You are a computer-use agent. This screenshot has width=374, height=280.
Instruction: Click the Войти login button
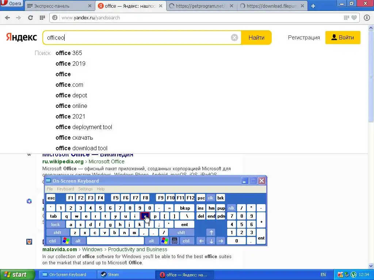point(343,38)
